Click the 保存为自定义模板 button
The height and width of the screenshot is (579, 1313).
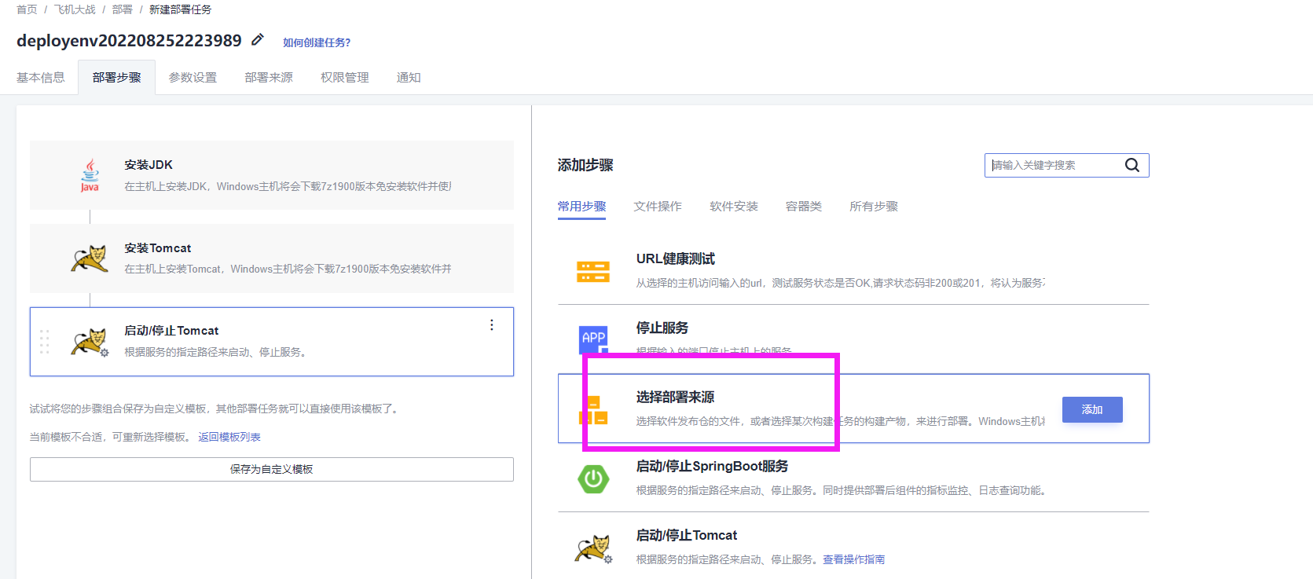[x=272, y=469]
